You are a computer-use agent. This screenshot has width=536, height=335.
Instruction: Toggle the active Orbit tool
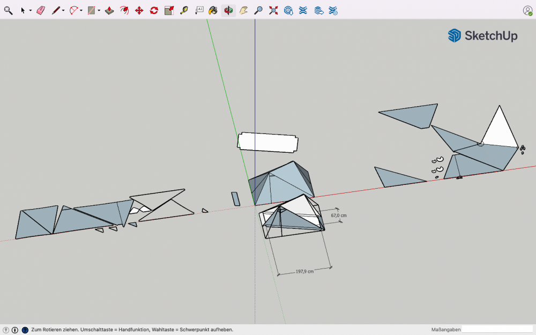click(x=228, y=10)
